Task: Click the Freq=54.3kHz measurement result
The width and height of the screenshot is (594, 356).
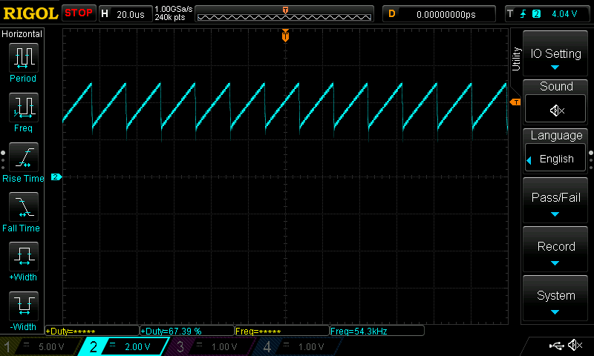Action: (377, 331)
